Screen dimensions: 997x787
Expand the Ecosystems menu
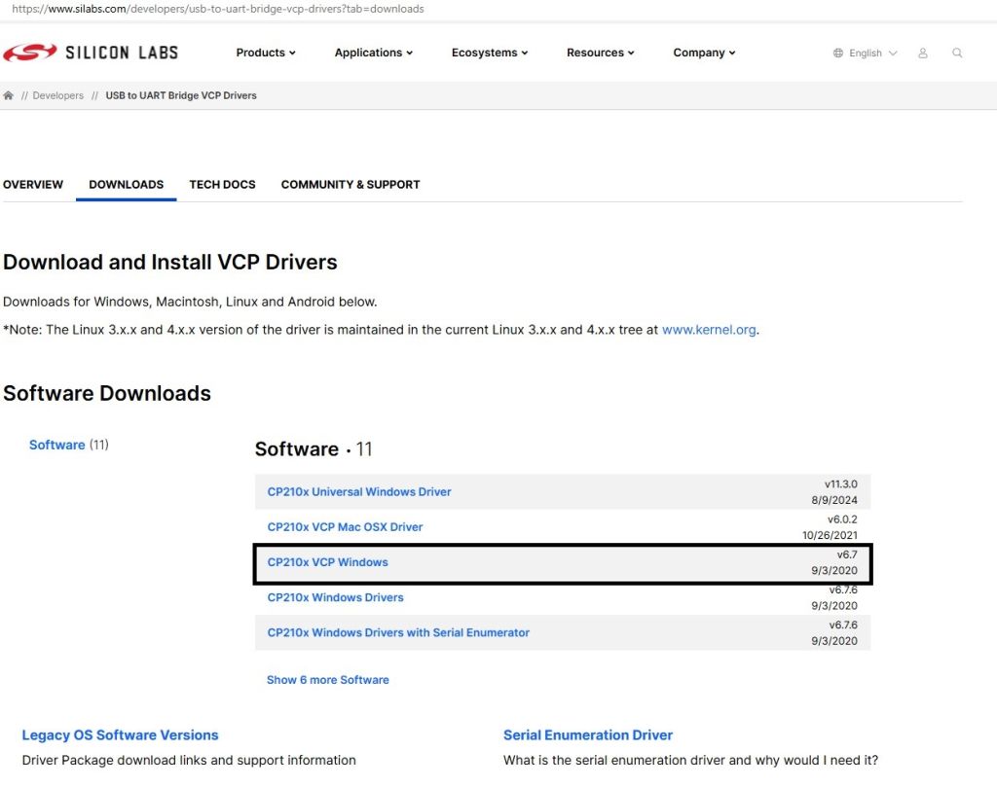(490, 53)
